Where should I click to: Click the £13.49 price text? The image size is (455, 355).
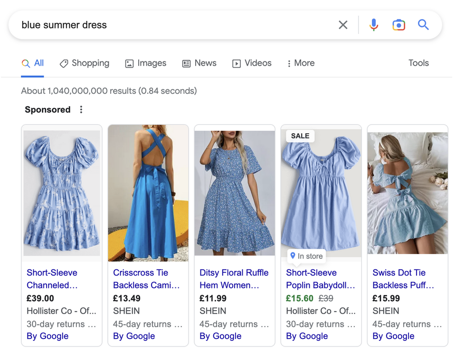coord(127,298)
